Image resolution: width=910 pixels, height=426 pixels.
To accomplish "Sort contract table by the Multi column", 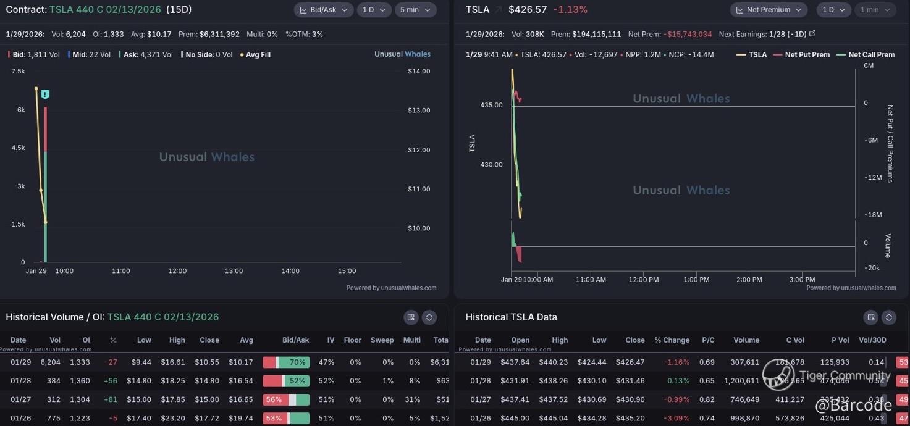I will (x=412, y=340).
